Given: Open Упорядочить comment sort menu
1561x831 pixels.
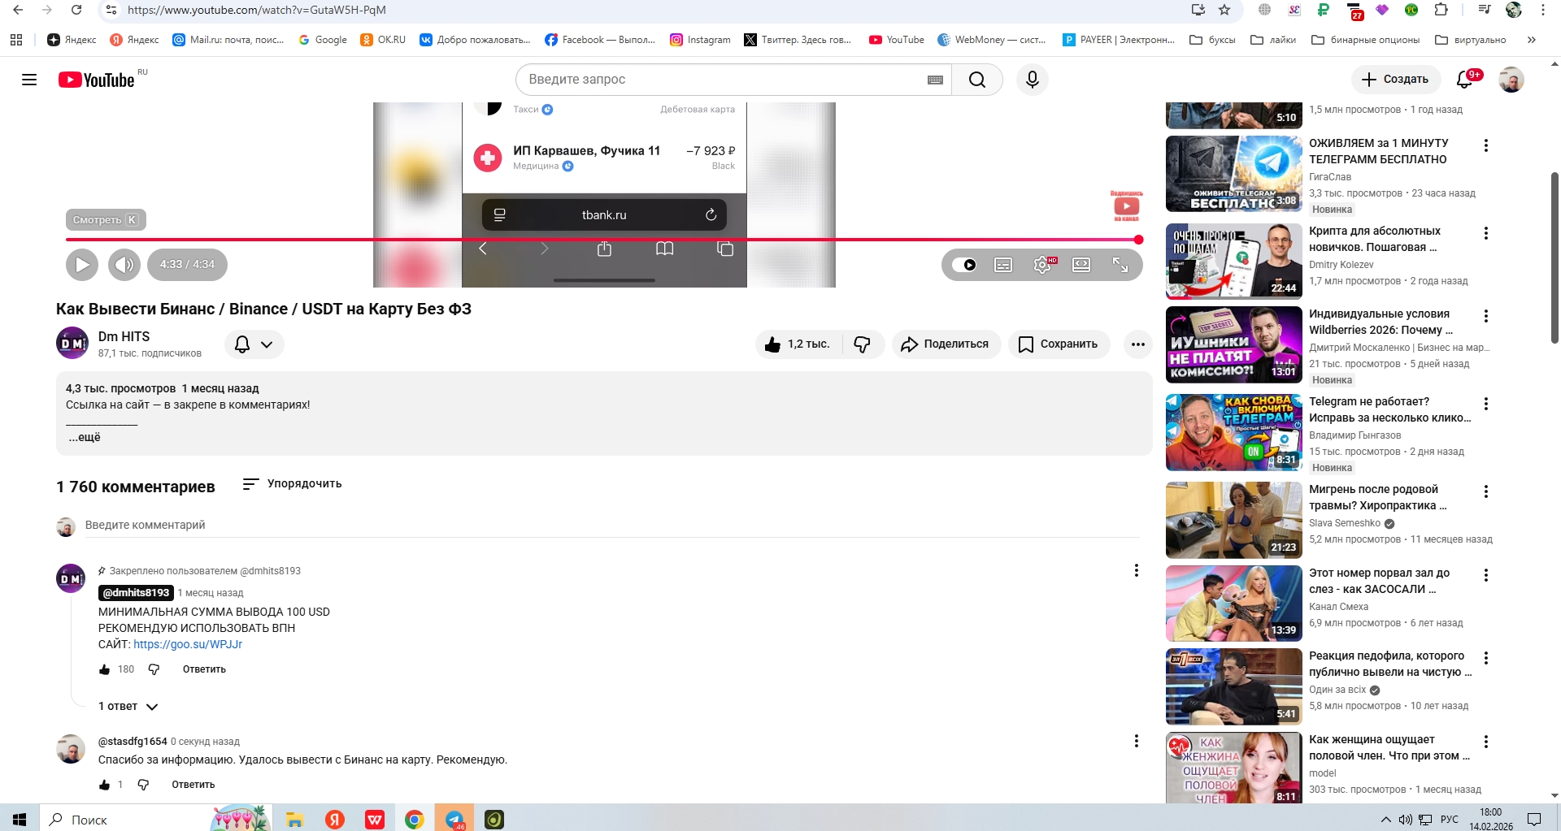Looking at the screenshot, I should [293, 484].
